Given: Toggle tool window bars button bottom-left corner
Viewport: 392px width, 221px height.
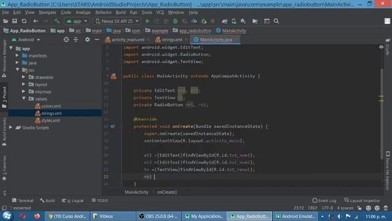Looking at the screenshot, I should point(4,208).
